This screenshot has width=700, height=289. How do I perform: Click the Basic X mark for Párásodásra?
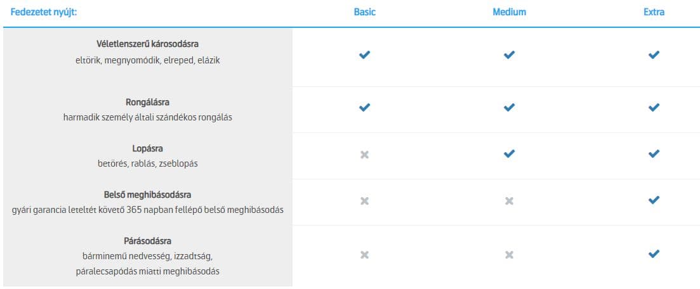pyautogui.click(x=364, y=255)
